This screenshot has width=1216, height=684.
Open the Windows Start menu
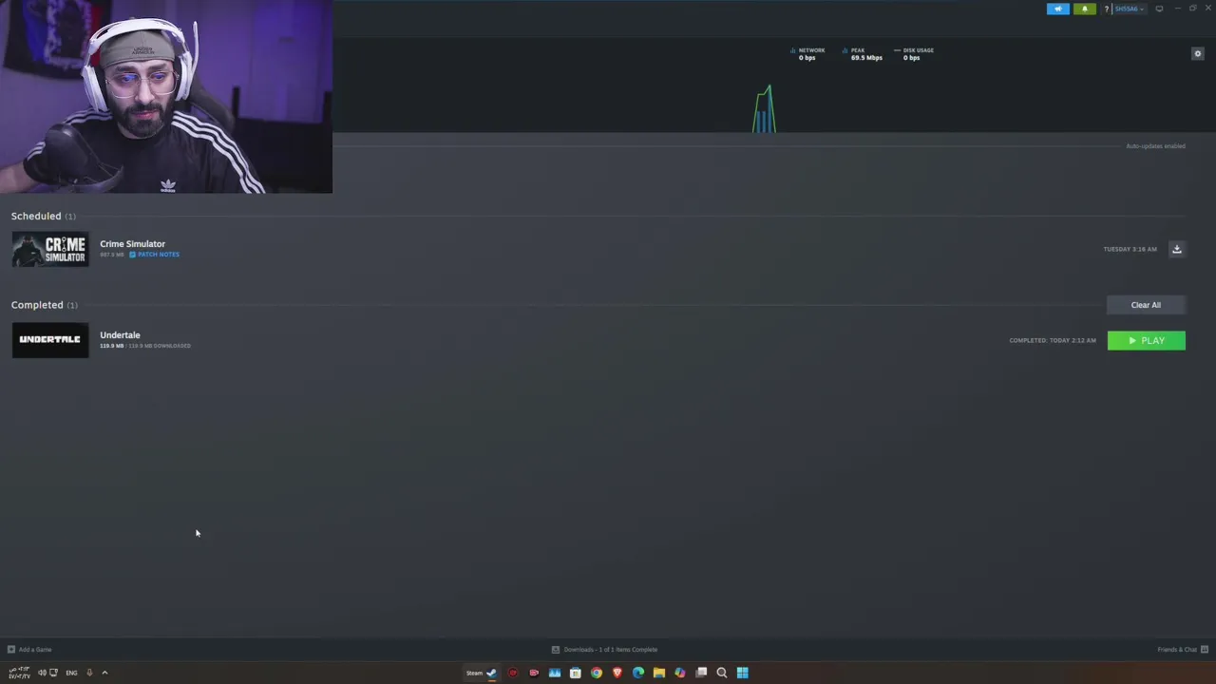pos(743,673)
